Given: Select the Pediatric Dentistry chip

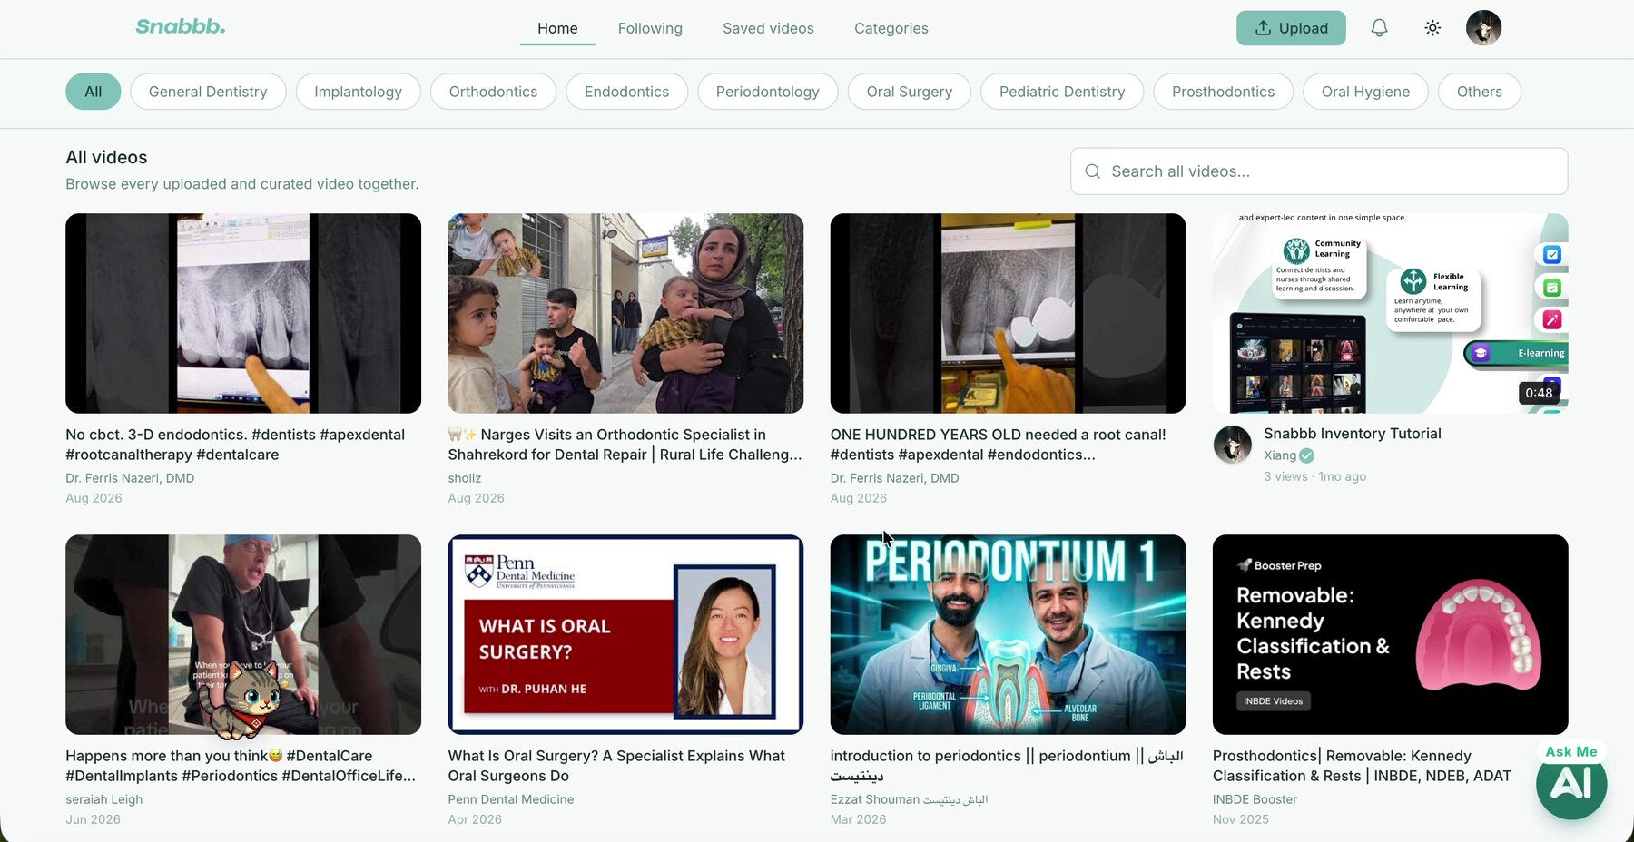Looking at the screenshot, I should pyautogui.click(x=1062, y=92).
